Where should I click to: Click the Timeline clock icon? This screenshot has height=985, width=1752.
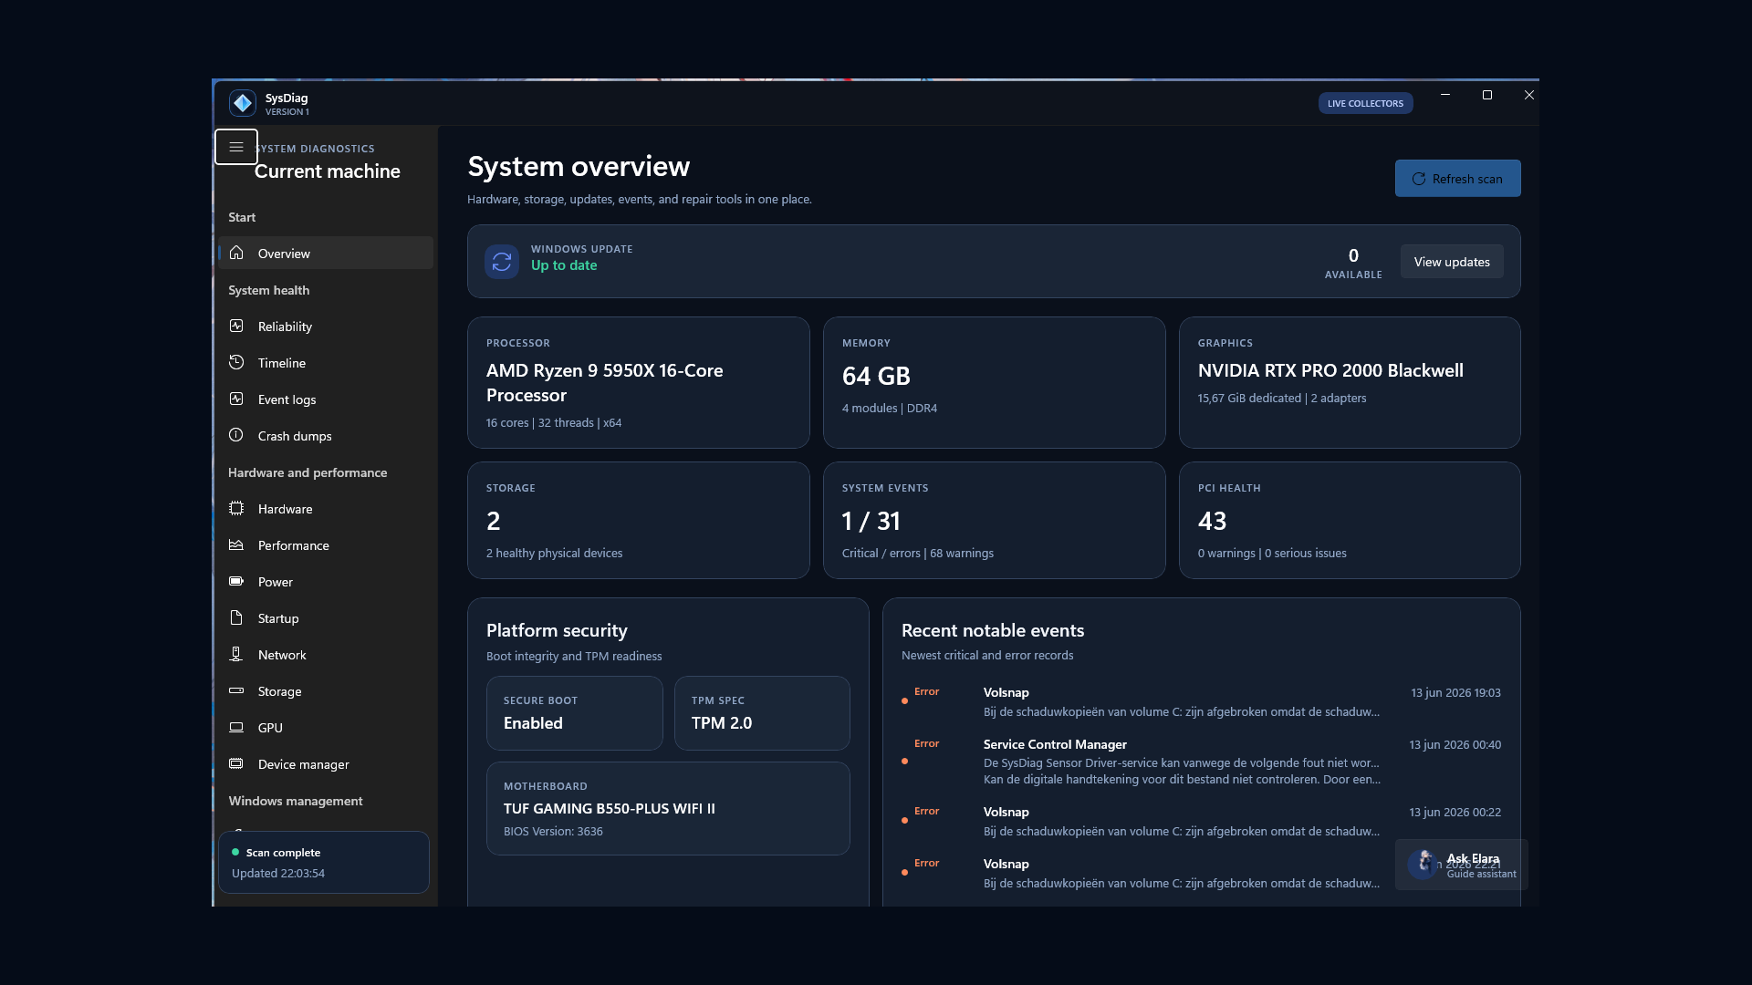click(x=236, y=362)
